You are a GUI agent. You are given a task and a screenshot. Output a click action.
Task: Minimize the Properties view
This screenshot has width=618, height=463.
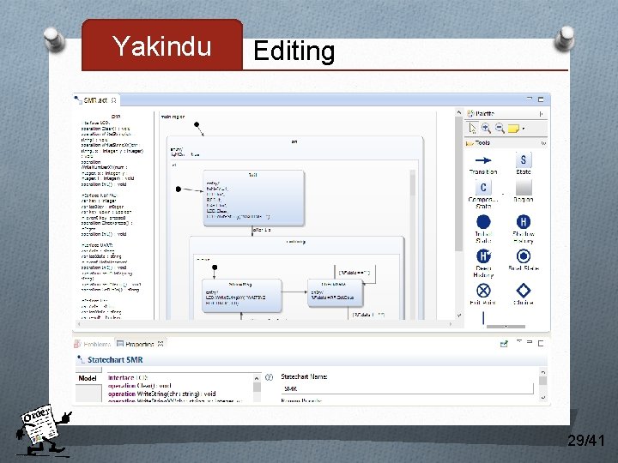tap(530, 342)
